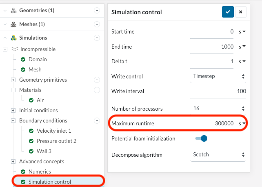Open the Write control dropdown

coord(218,76)
